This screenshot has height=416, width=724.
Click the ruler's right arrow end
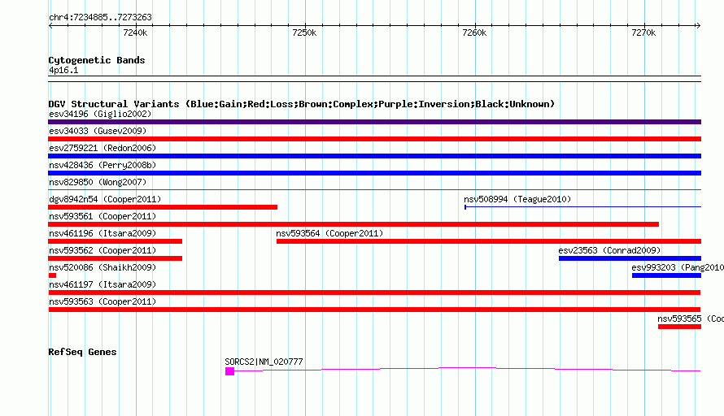698,25
